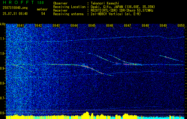The height and width of the screenshot is (119, 187).
Task: Click the 0.9 frequency axis label
Action: 2,68
